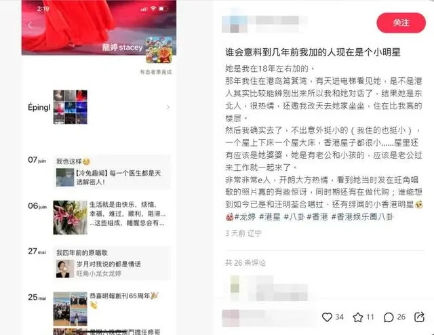Click the #香港娱乐圈八卦 hashtag
The image size is (434, 335).
coord(362,217)
